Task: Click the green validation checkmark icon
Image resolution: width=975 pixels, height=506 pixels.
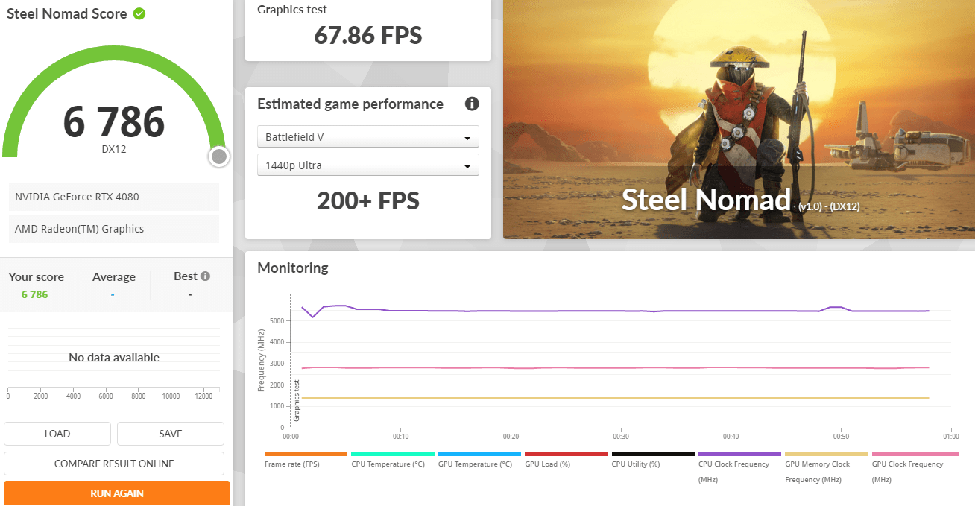Action: point(139,13)
